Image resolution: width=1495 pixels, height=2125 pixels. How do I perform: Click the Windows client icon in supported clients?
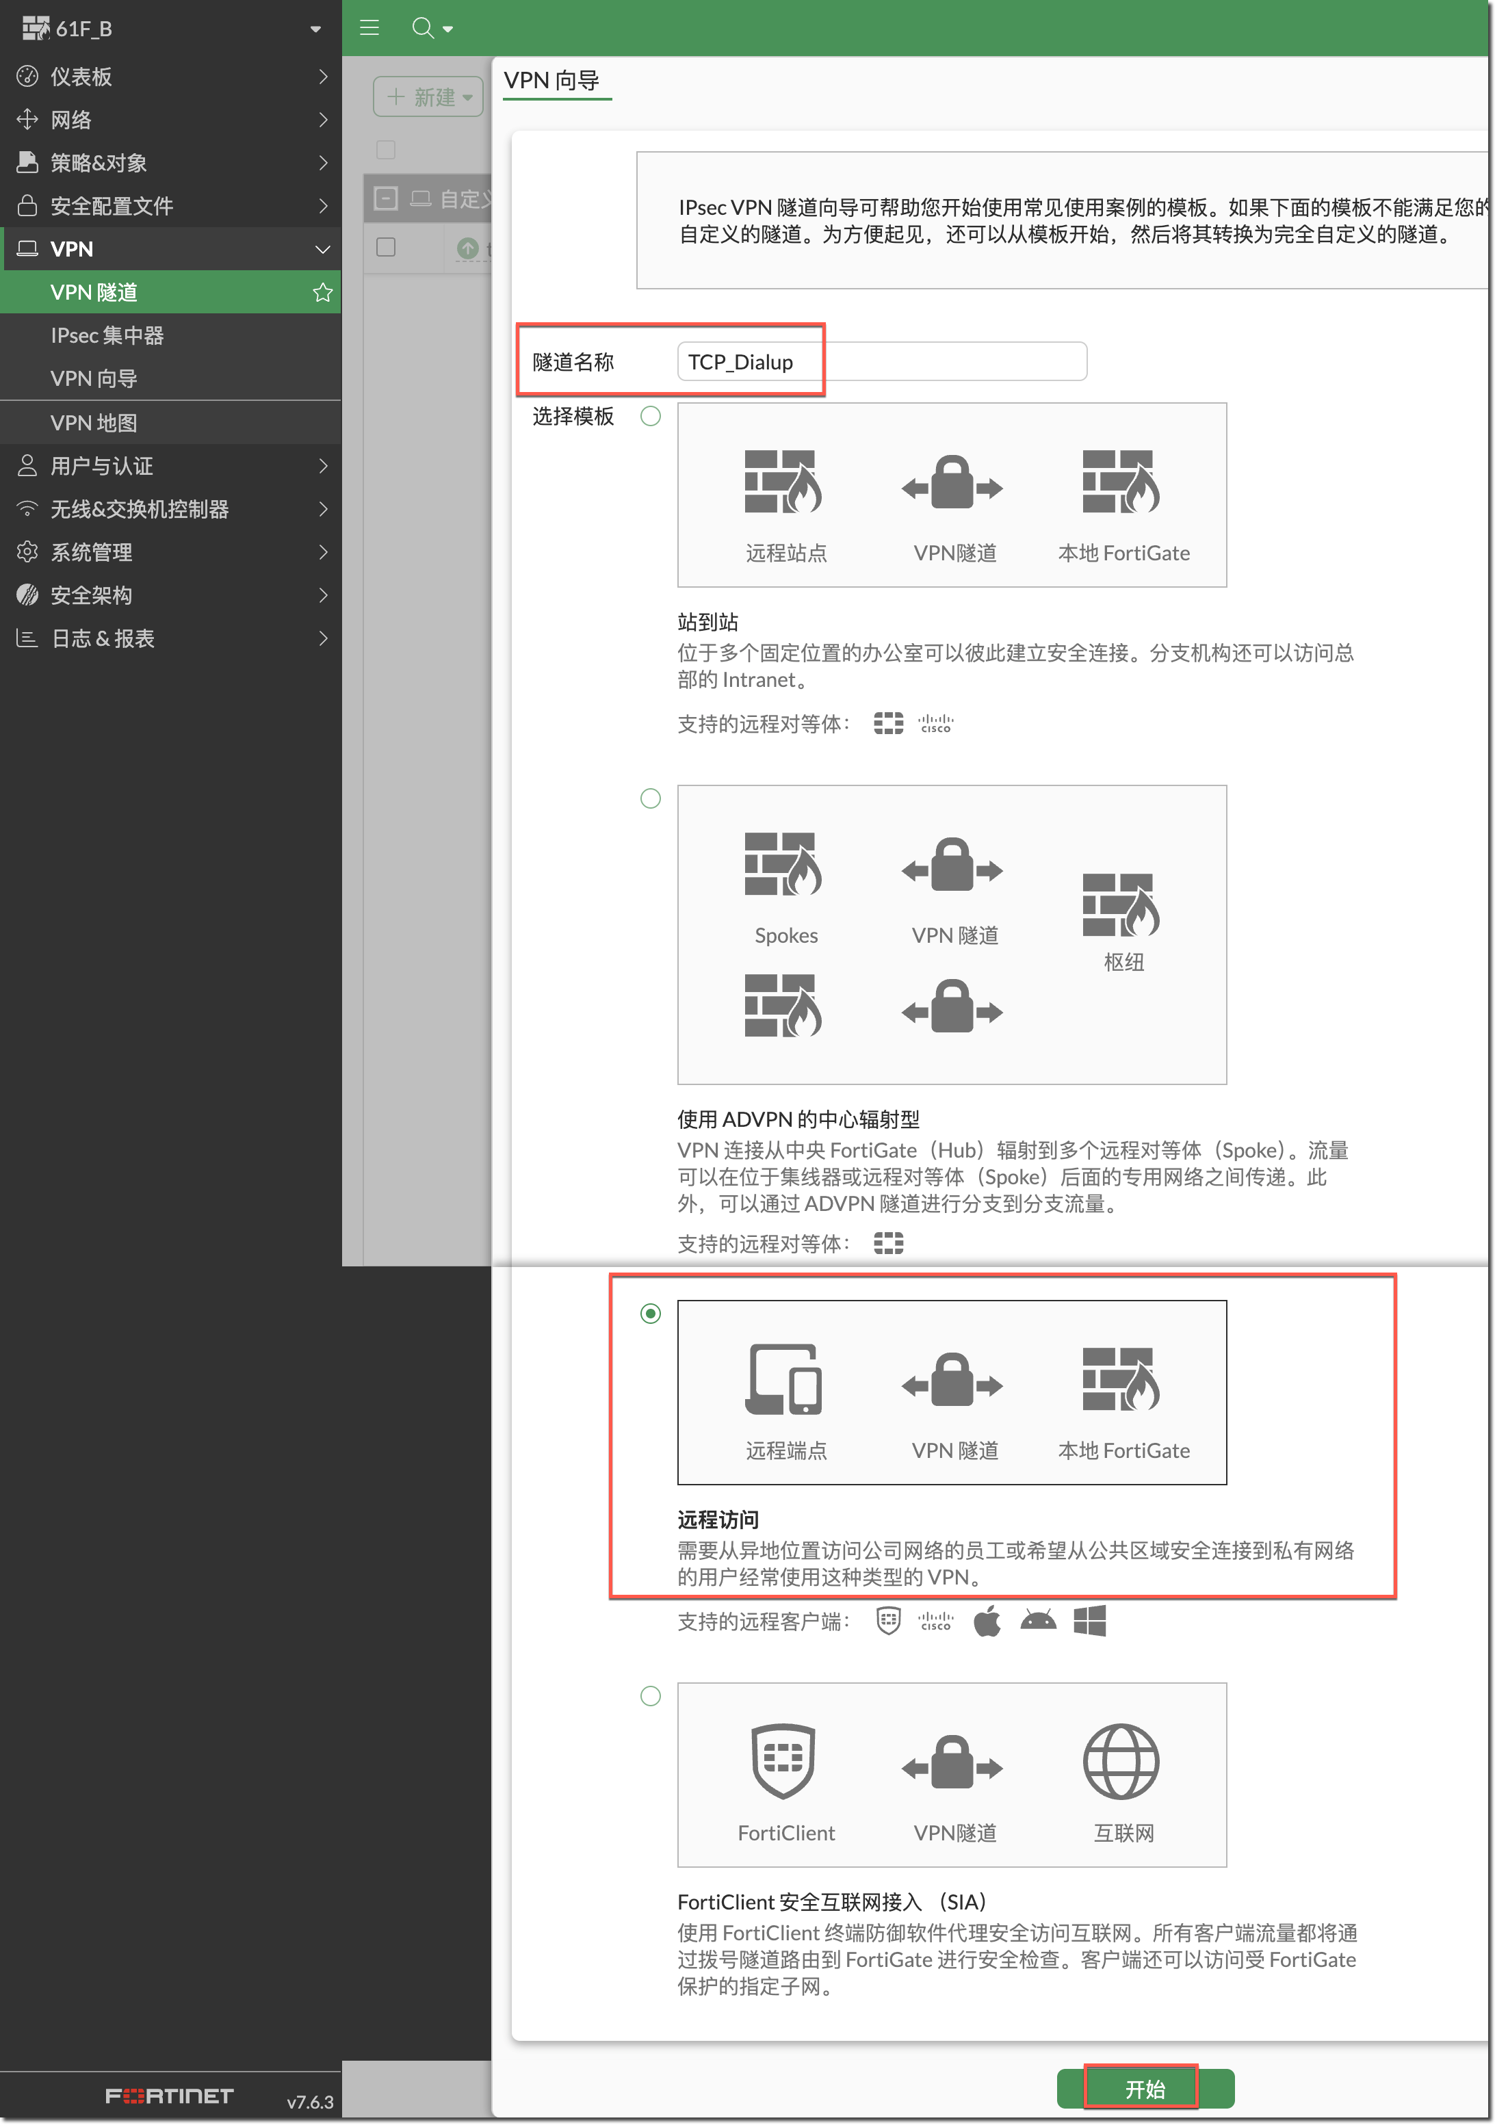tap(1089, 1621)
